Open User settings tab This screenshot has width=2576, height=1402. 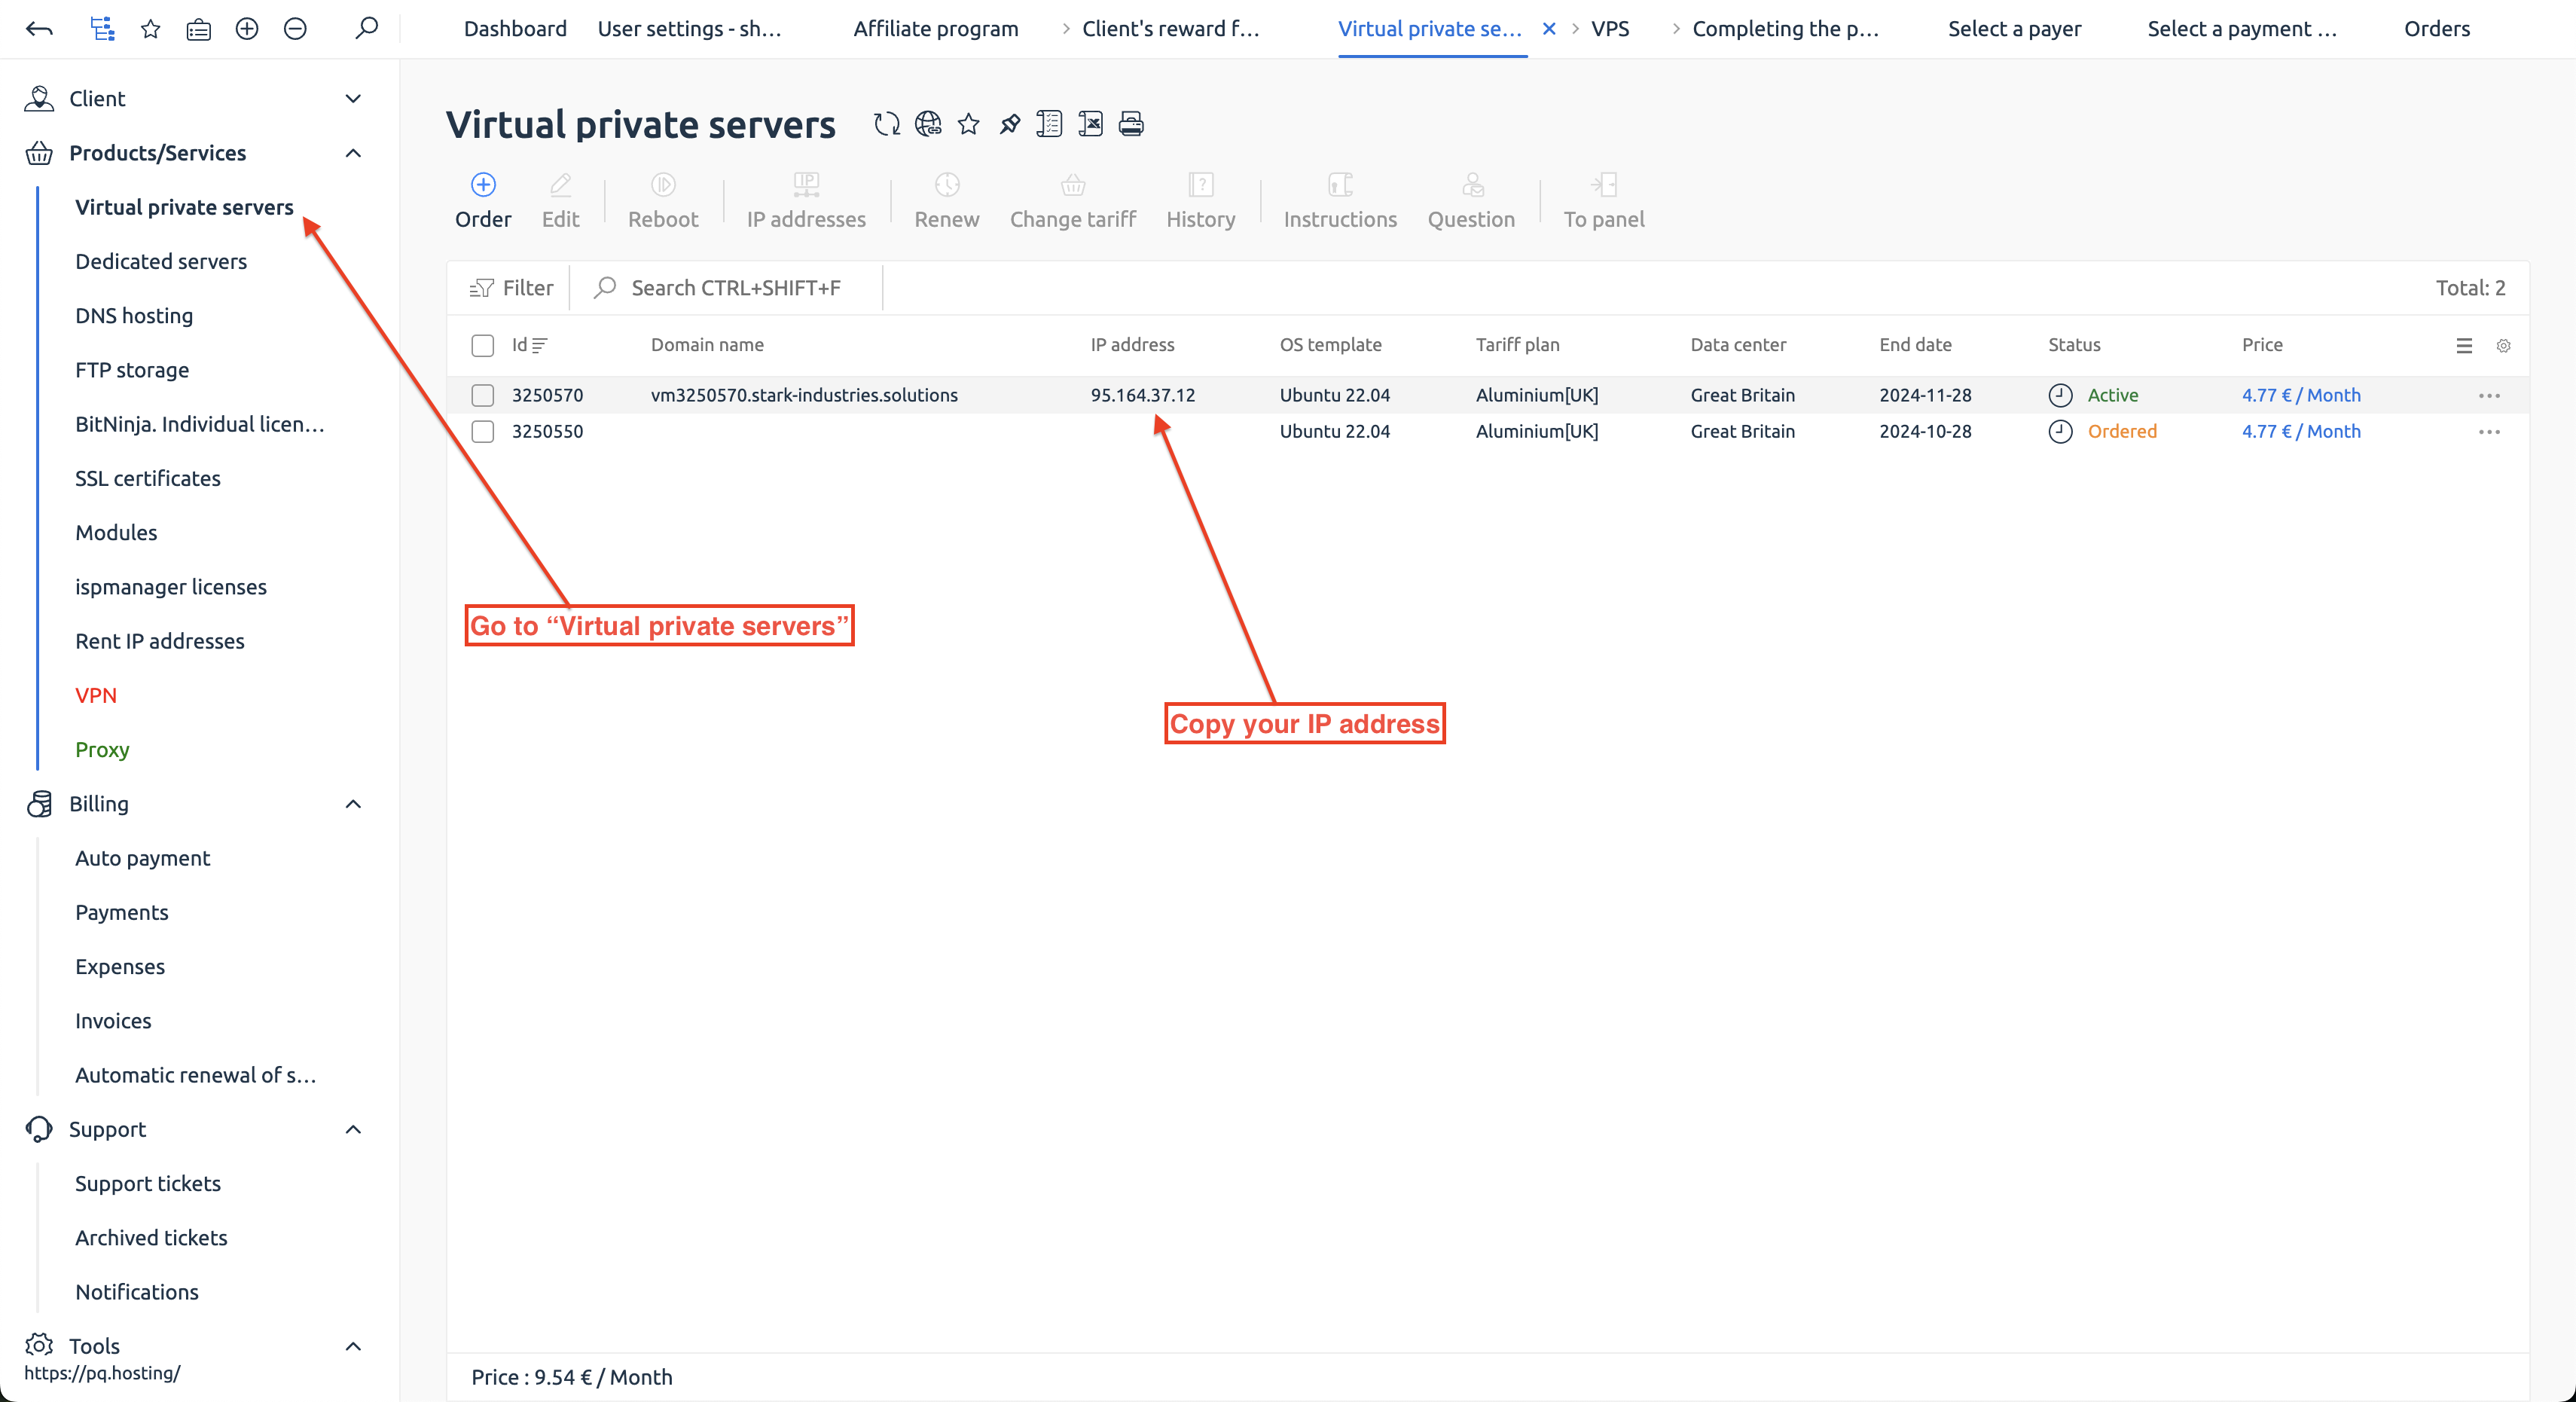coord(690,29)
